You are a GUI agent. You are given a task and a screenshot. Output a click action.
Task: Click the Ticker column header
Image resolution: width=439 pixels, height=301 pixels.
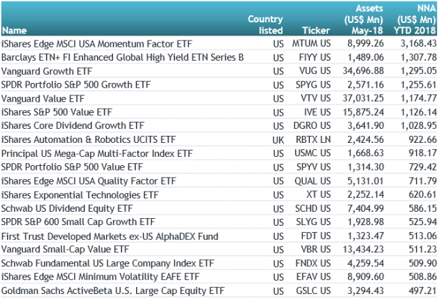(316, 31)
